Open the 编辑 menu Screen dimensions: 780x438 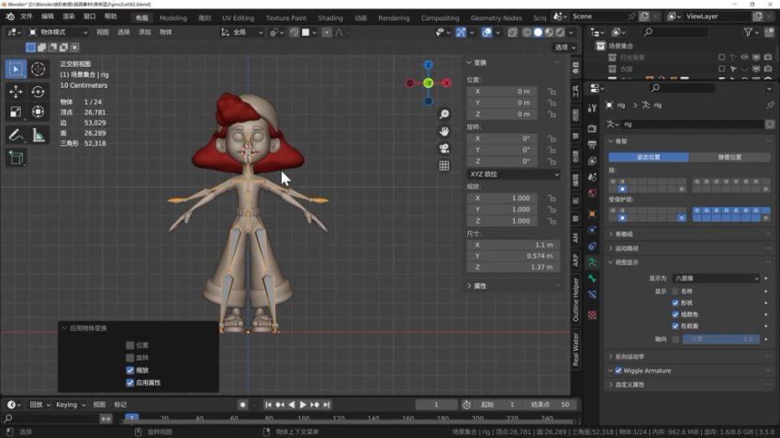(x=47, y=16)
